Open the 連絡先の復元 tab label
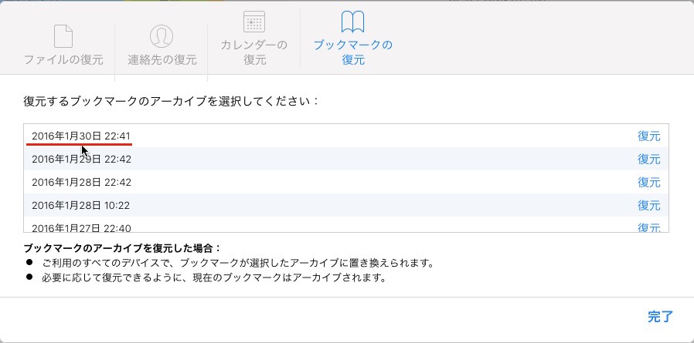 tap(162, 59)
